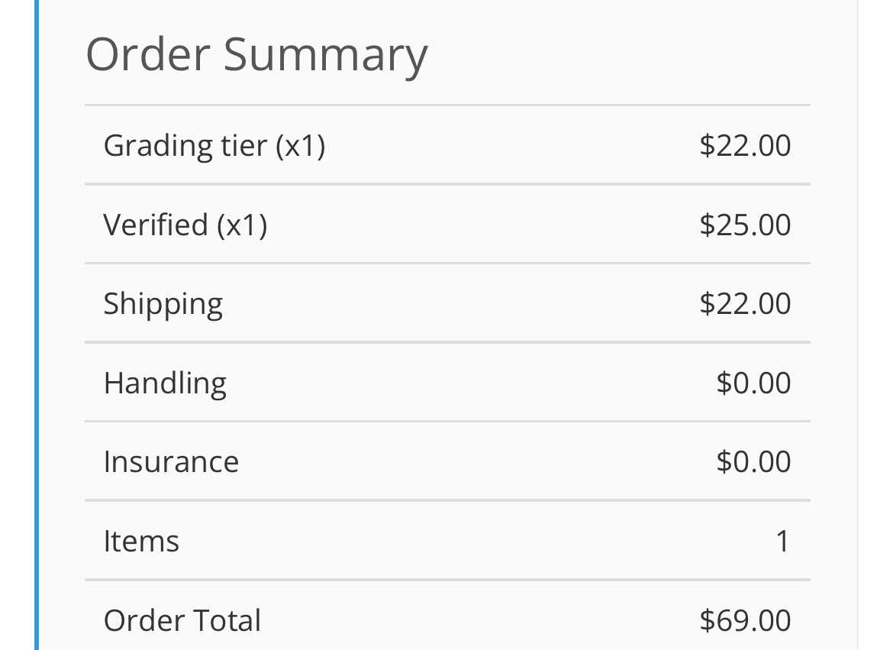Select the Insurance row label
Viewport: 893px width, 650px height.
[171, 462]
